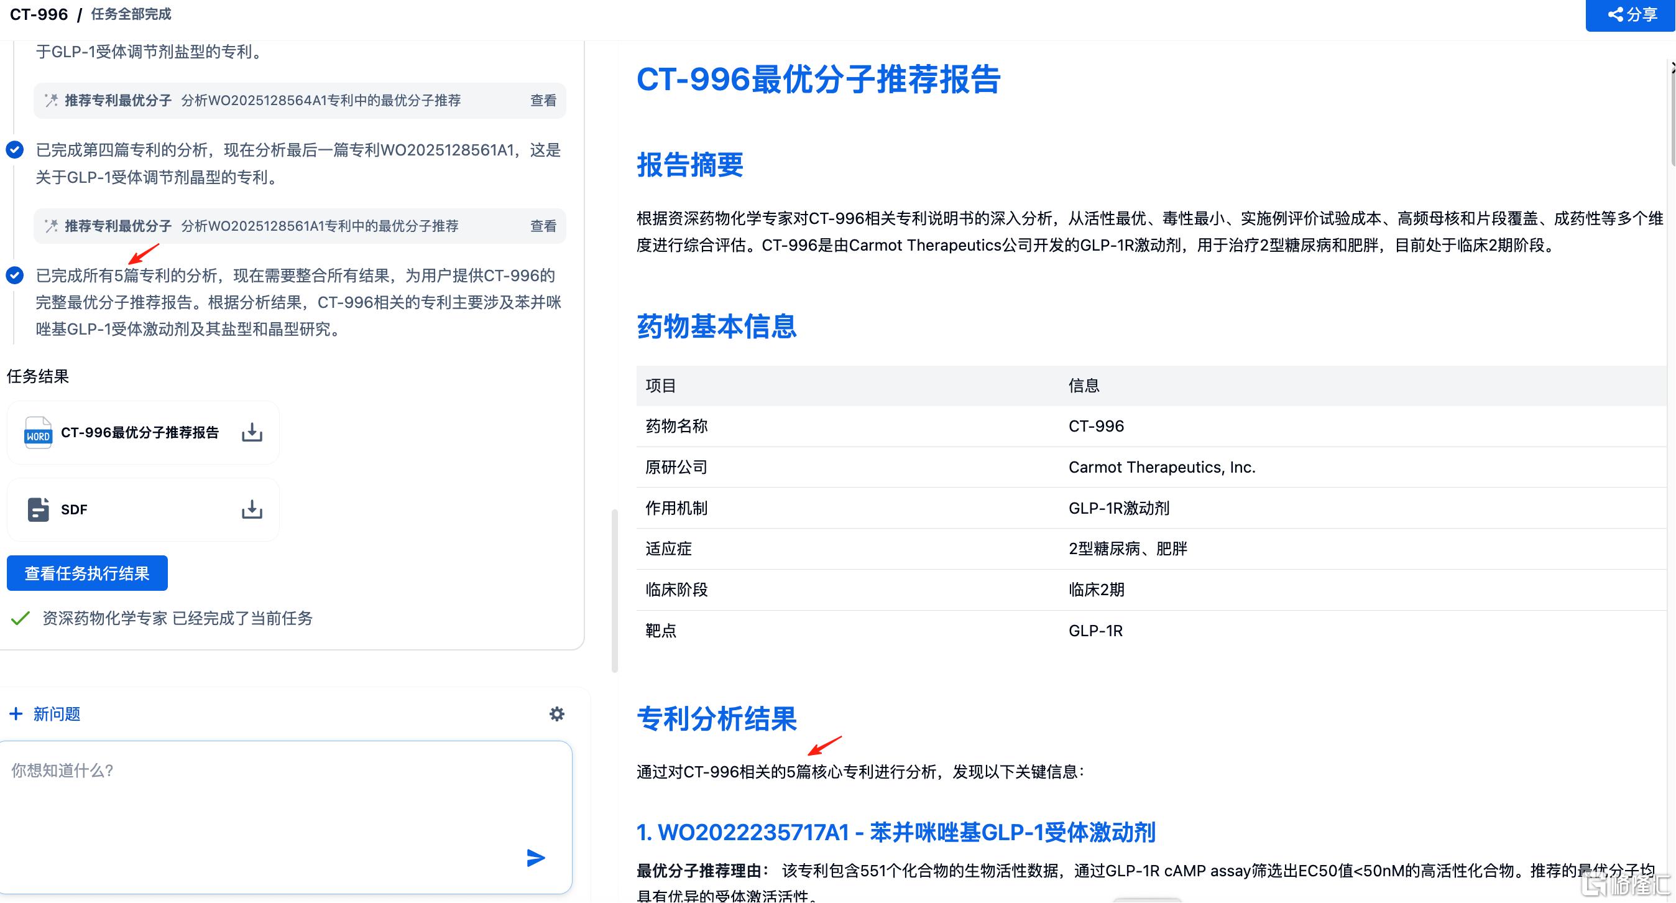Click the Carmot Therapeutics, Inc. table cell
Screen dimensions: 1676x903
[x=1162, y=468]
